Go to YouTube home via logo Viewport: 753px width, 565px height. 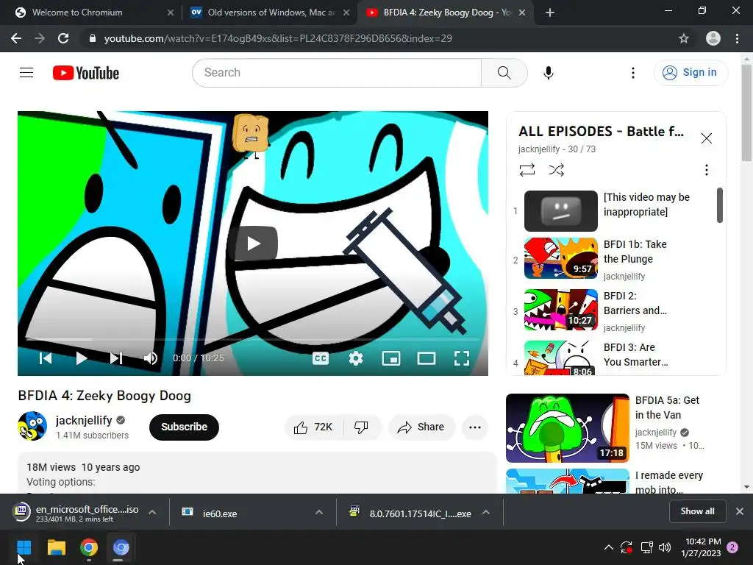click(86, 73)
